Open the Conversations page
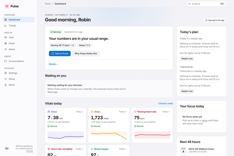234x156 pixels. click(x=19, y=61)
